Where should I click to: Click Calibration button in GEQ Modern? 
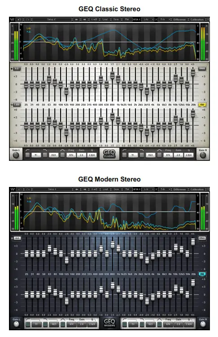[x=197, y=189]
